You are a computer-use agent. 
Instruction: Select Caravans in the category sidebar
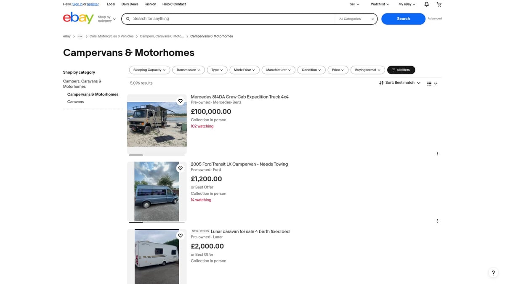pyautogui.click(x=75, y=102)
